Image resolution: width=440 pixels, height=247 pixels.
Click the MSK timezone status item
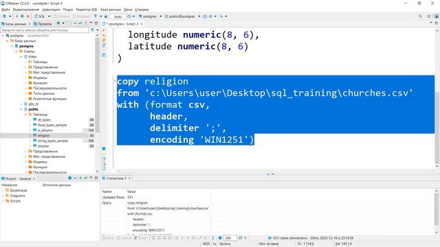206,244
